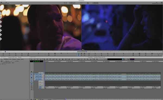
Task: Click the blue position indicator in the timeline ruler
Action: (x=45, y=62)
